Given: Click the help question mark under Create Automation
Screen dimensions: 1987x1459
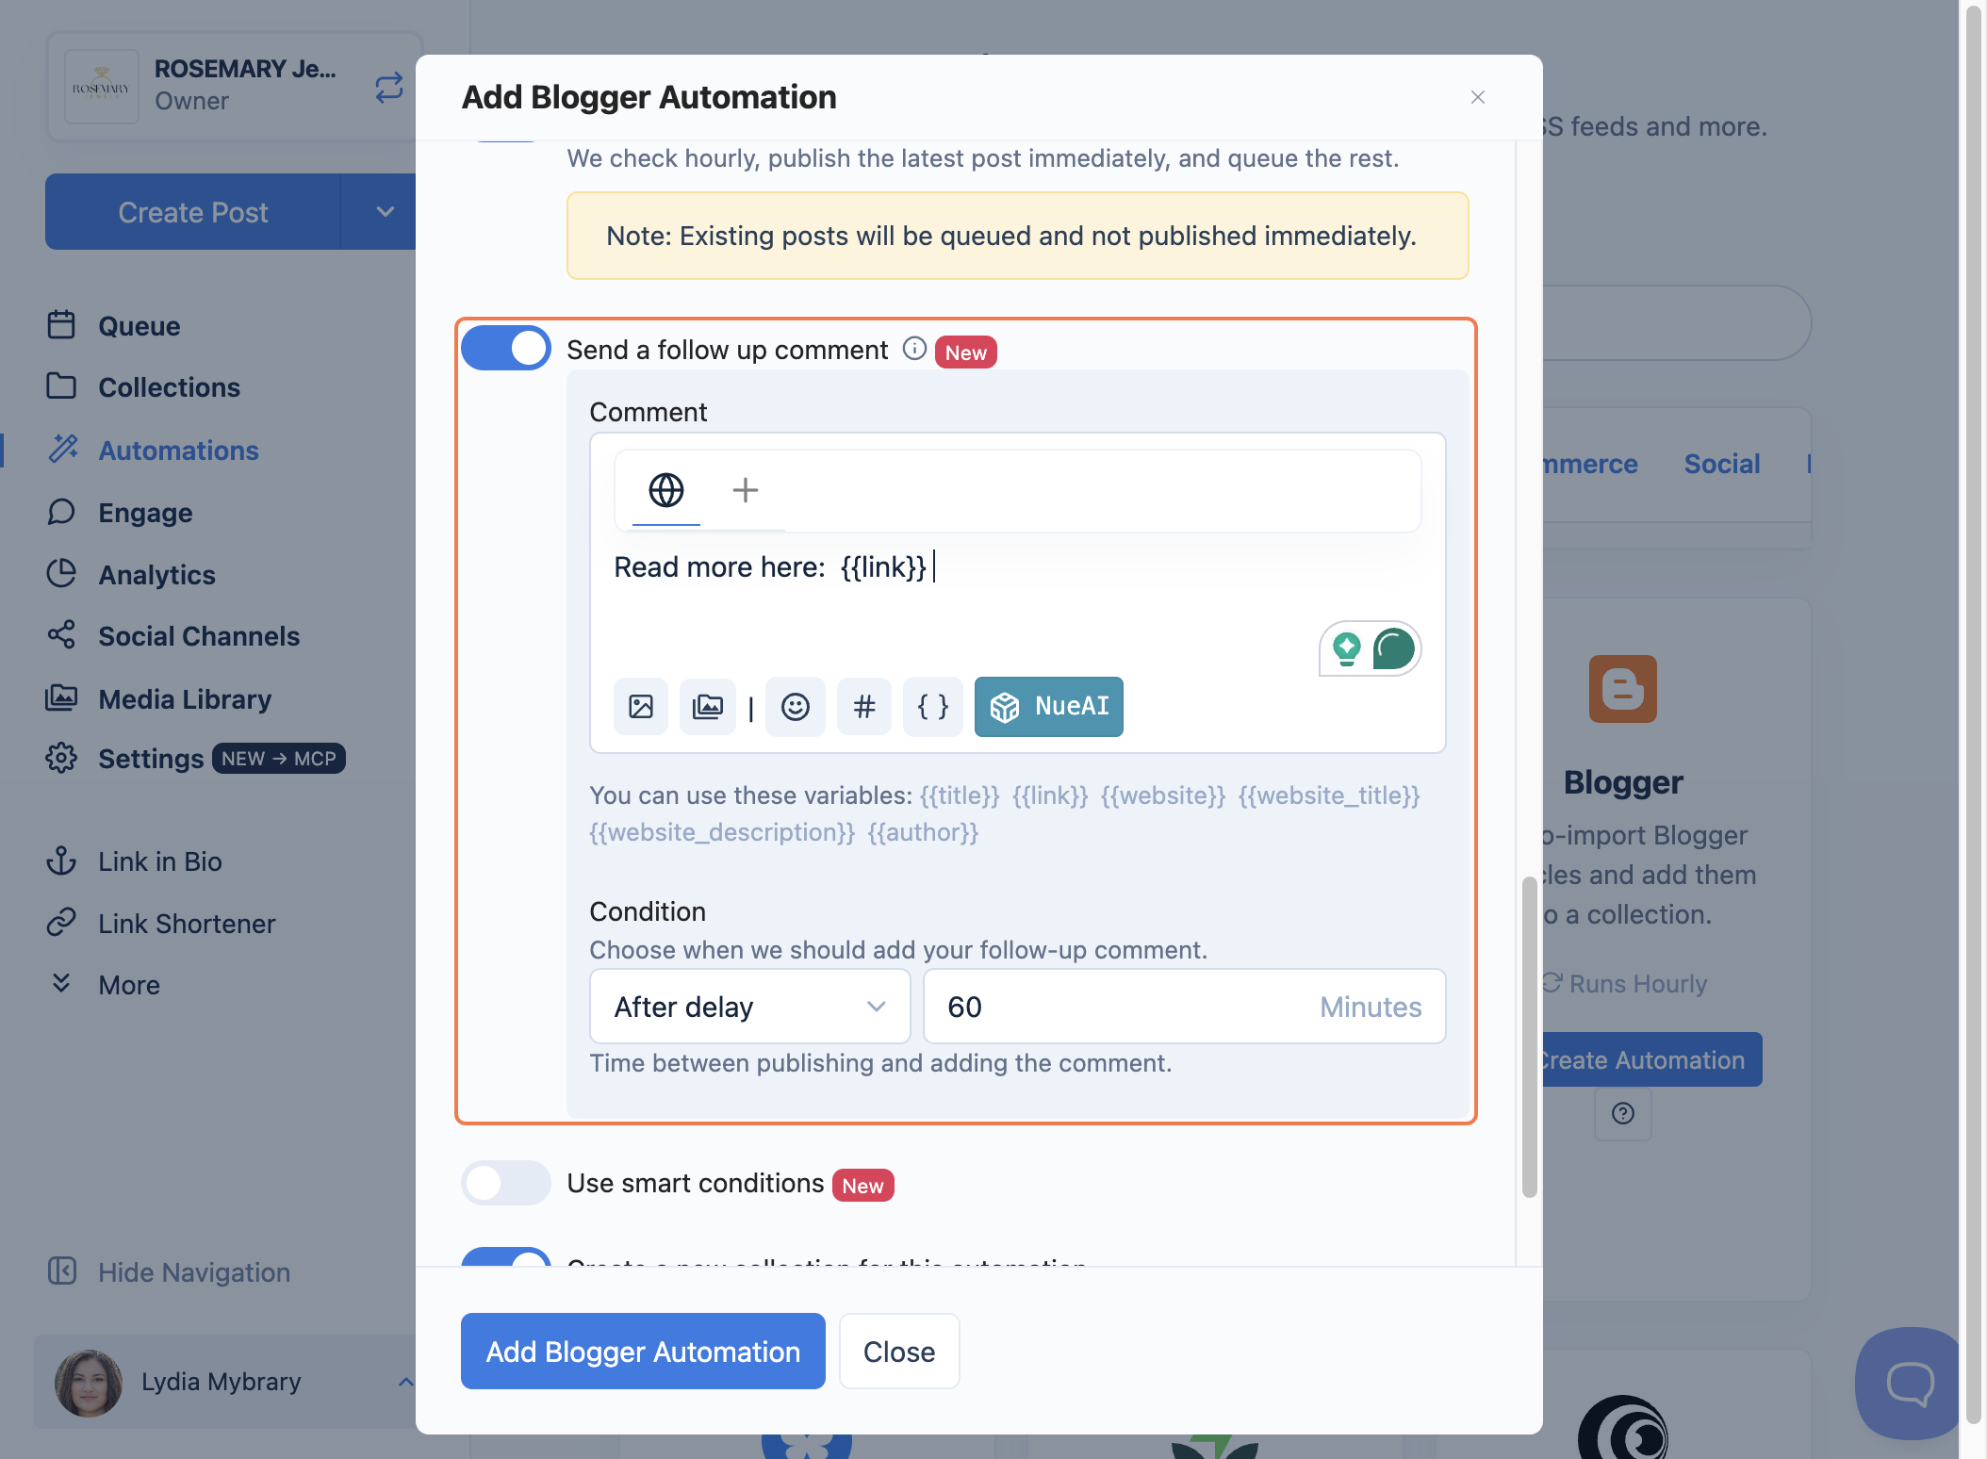Looking at the screenshot, I should (x=1623, y=1114).
